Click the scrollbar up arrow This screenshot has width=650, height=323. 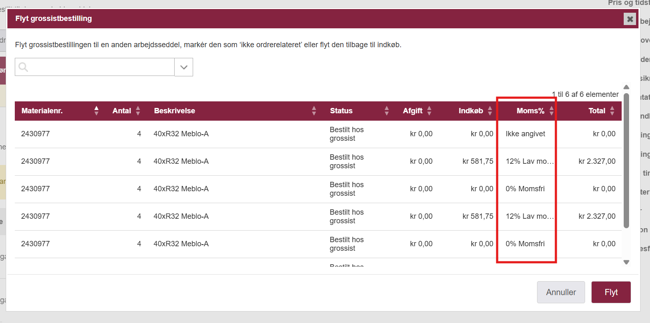click(x=626, y=87)
